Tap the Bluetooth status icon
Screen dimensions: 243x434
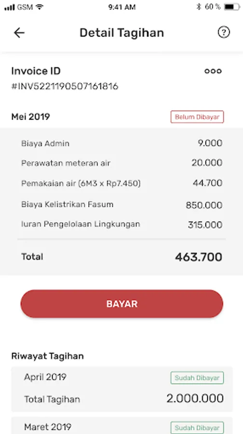pyautogui.click(x=199, y=7)
